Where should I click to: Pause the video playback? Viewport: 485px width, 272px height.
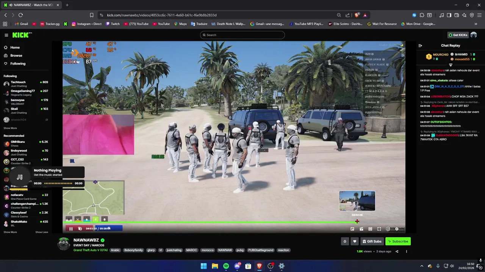tap(71, 229)
